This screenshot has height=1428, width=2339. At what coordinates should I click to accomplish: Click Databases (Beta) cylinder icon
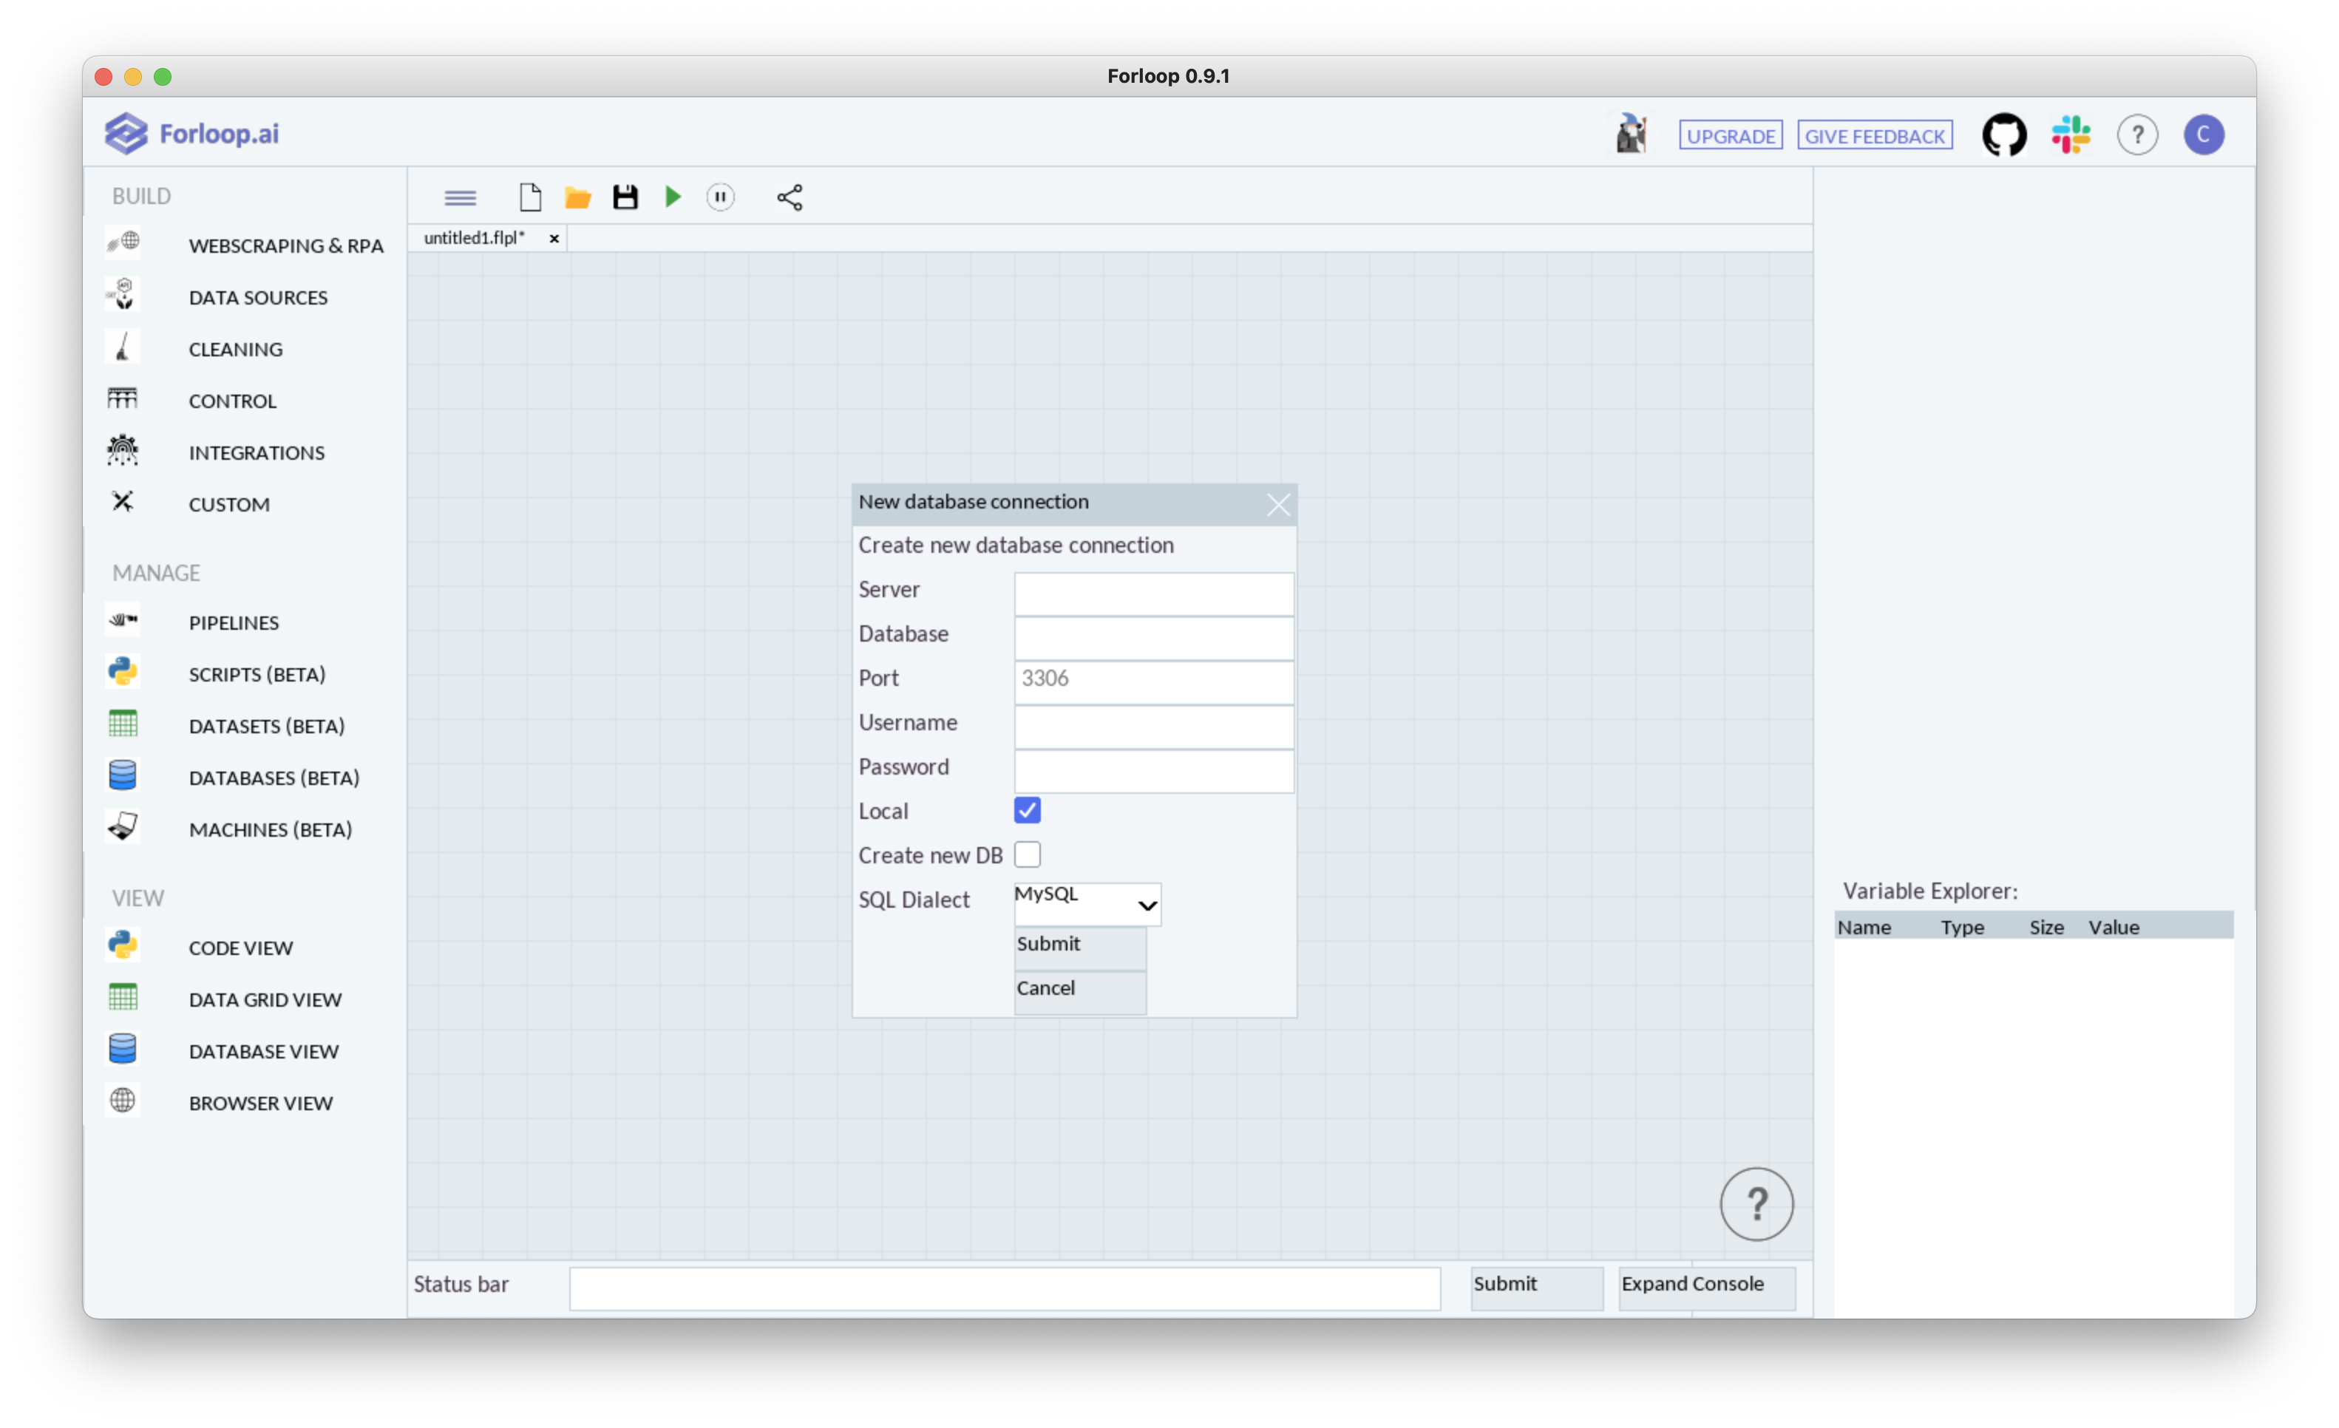(123, 776)
